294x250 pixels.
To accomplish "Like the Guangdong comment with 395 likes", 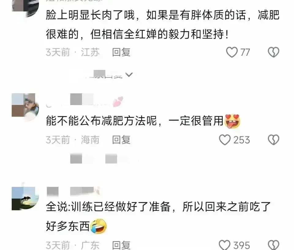I will pos(224,245).
